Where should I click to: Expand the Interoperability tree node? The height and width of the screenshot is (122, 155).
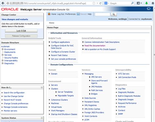[x=3, y=60]
